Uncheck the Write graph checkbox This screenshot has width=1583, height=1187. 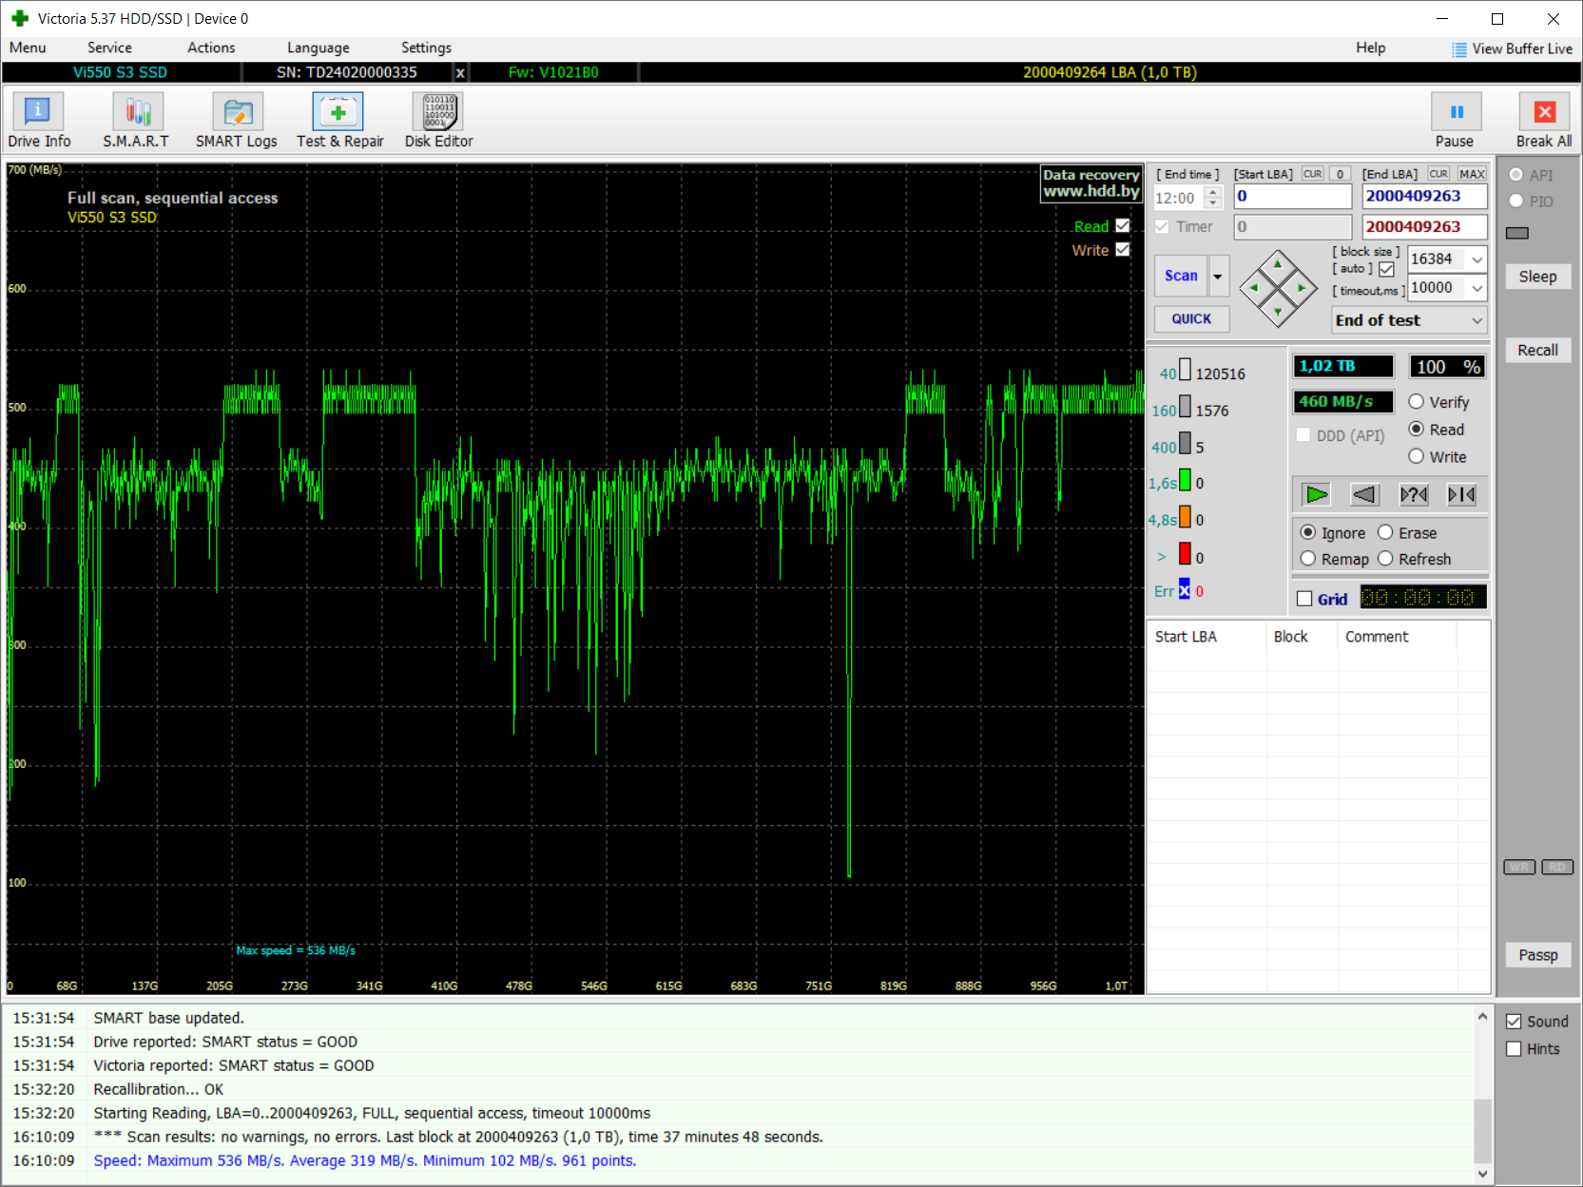[x=1123, y=250]
